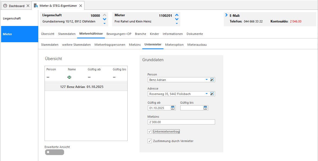Click Person column equals filter icon
Screen dimensions: 318x161
click(x=48, y=77)
